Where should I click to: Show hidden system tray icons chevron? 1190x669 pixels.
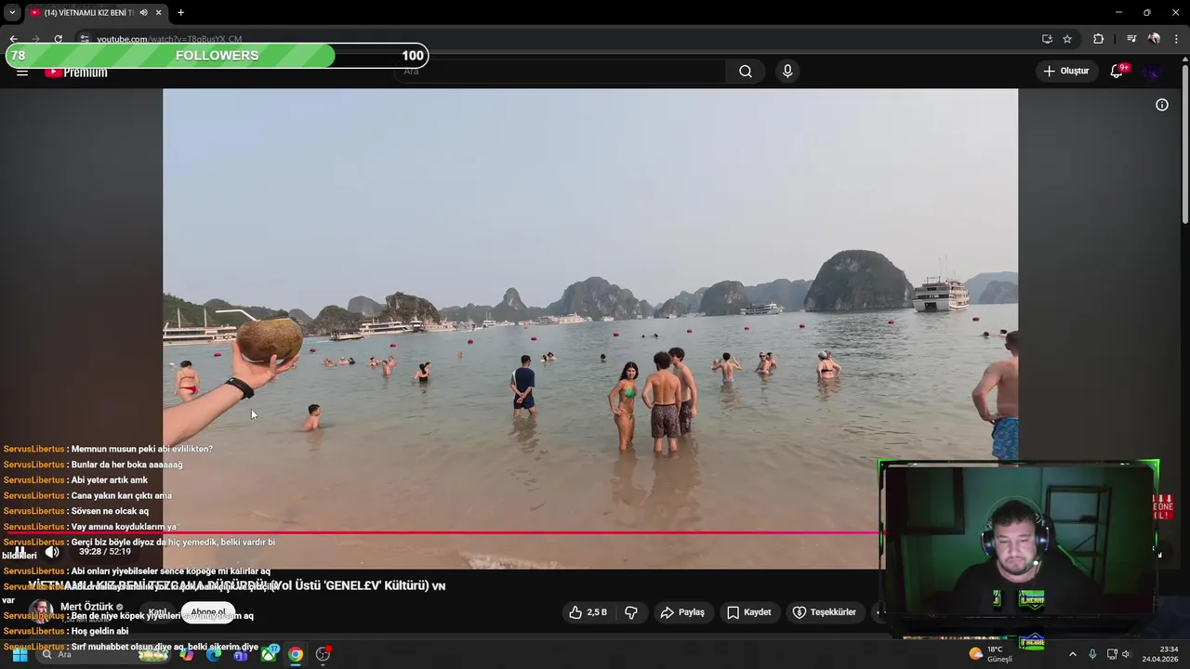point(1072,654)
